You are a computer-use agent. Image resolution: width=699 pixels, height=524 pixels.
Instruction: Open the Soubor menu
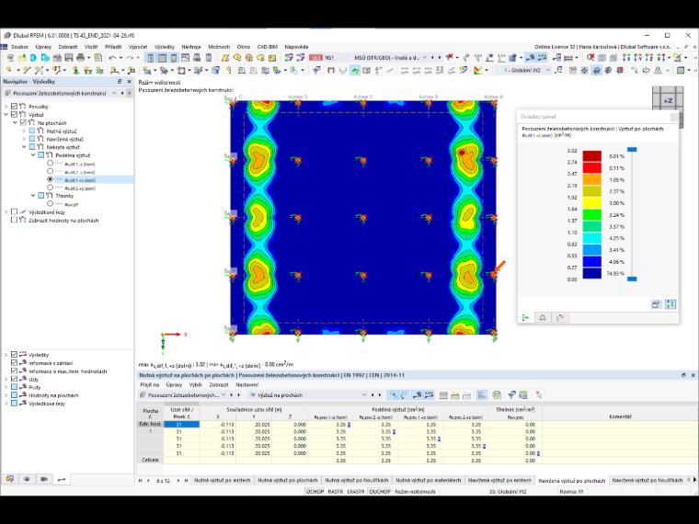[19, 47]
